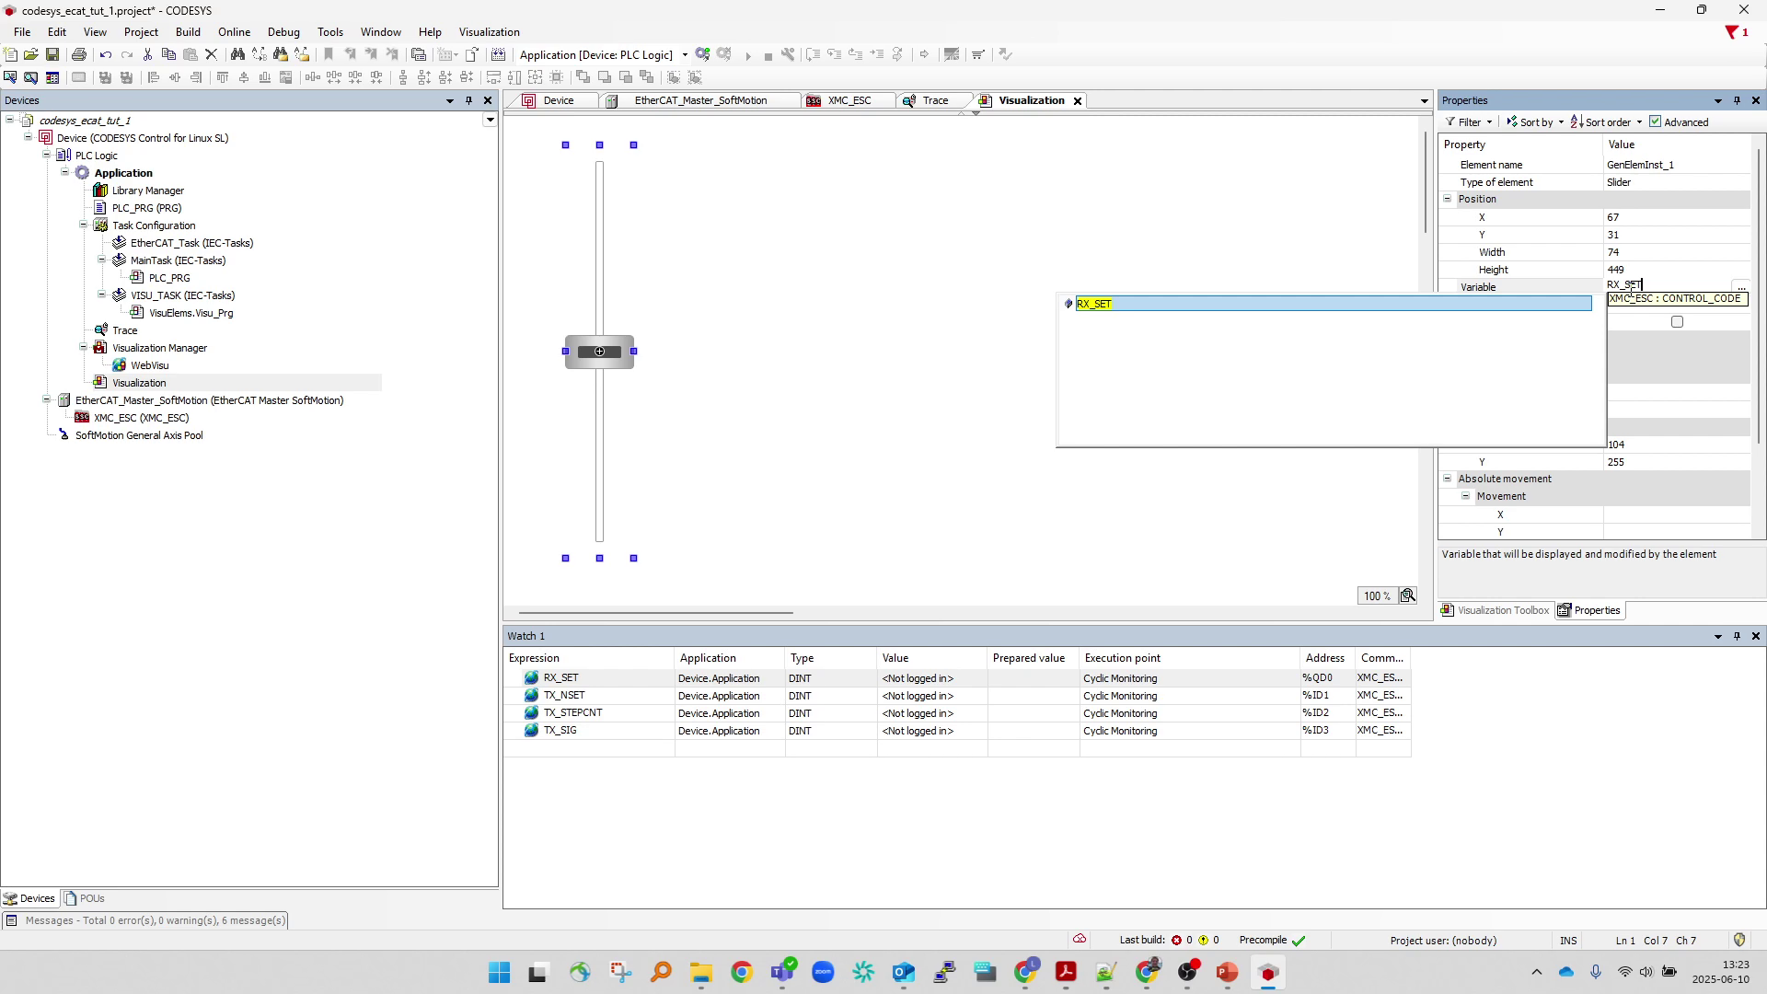Image resolution: width=1767 pixels, height=994 pixels.
Task: Switch to the Trace editor tab
Action: coord(933,100)
